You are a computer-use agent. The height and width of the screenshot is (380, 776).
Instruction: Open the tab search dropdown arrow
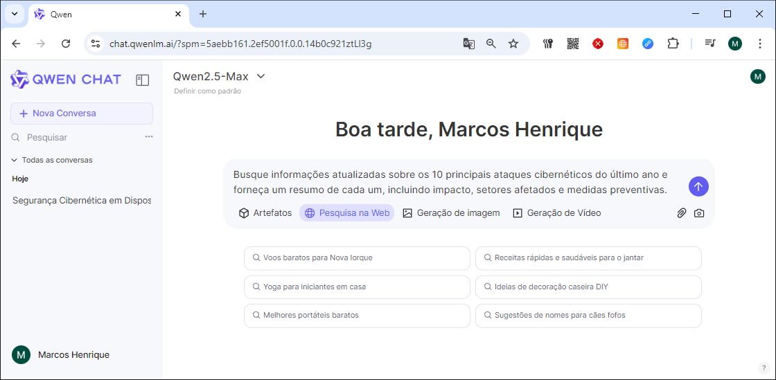tap(15, 14)
